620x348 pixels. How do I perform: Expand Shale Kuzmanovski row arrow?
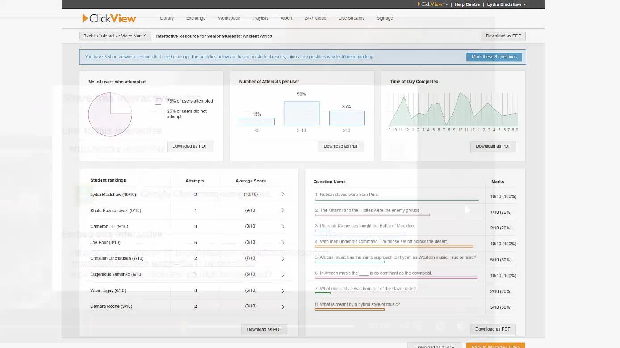pos(283,211)
